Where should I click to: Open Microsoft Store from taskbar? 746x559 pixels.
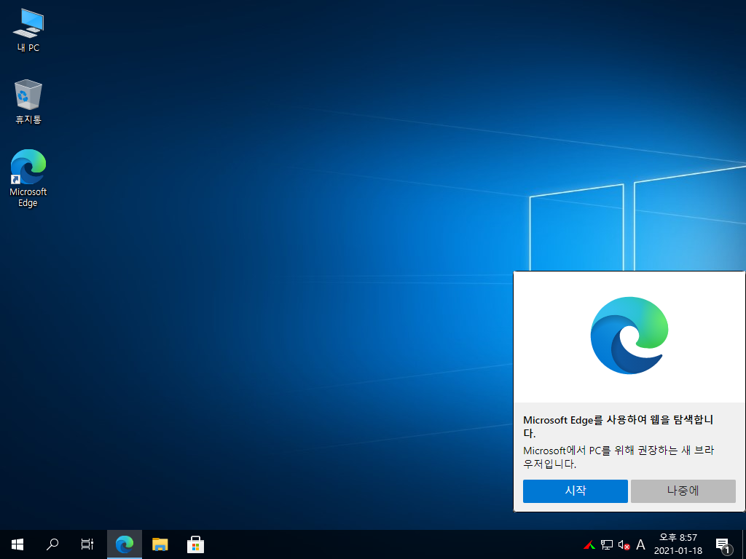(195, 544)
